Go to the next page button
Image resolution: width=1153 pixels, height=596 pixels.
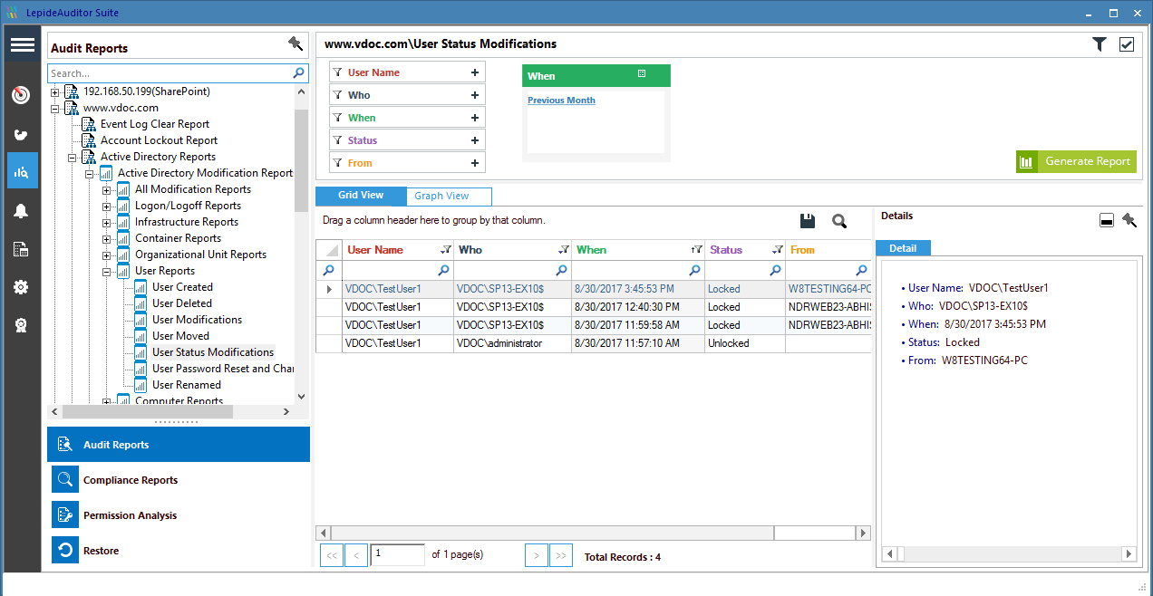[x=537, y=555]
